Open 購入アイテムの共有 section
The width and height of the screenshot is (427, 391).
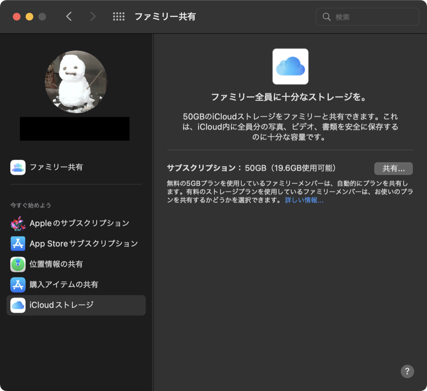(x=76, y=285)
